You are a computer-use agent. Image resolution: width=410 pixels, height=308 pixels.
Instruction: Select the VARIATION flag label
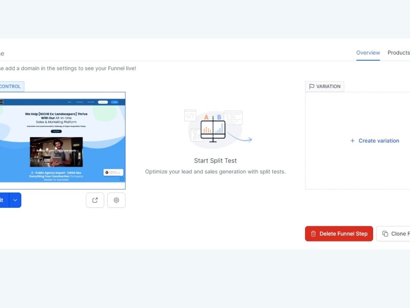pos(325,86)
